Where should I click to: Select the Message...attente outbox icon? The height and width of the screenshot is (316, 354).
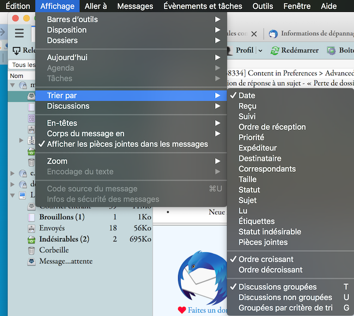click(32, 262)
